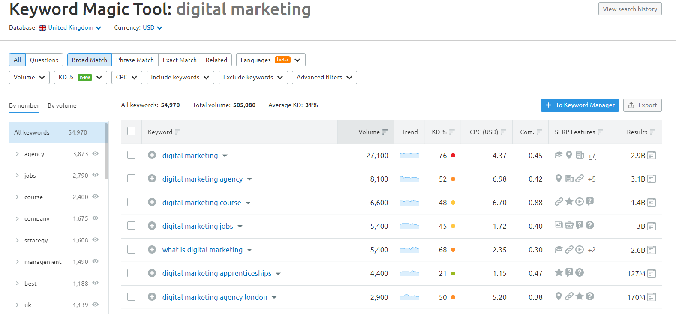The width and height of the screenshot is (676, 314).
Task: Click the keyword groups sidebar scrollbar
Action: click(106, 152)
